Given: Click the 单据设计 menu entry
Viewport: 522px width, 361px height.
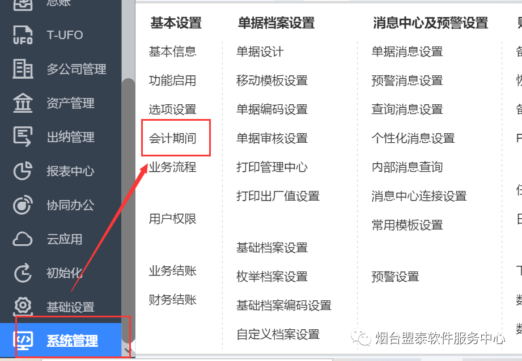Looking at the screenshot, I should [x=260, y=52].
